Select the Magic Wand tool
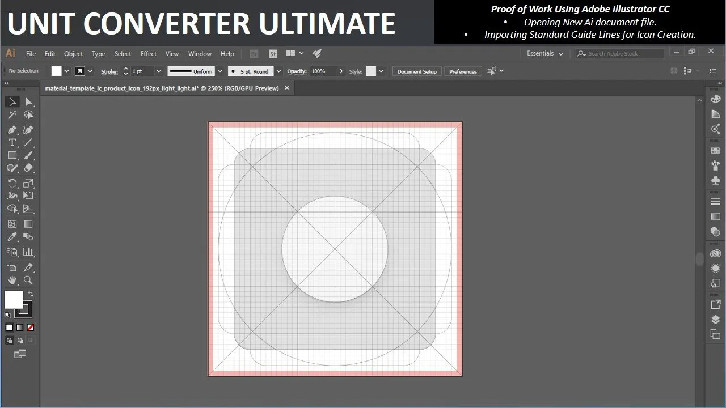The width and height of the screenshot is (726, 408). (x=12, y=115)
